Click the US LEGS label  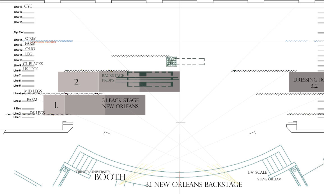pos(31,69)
